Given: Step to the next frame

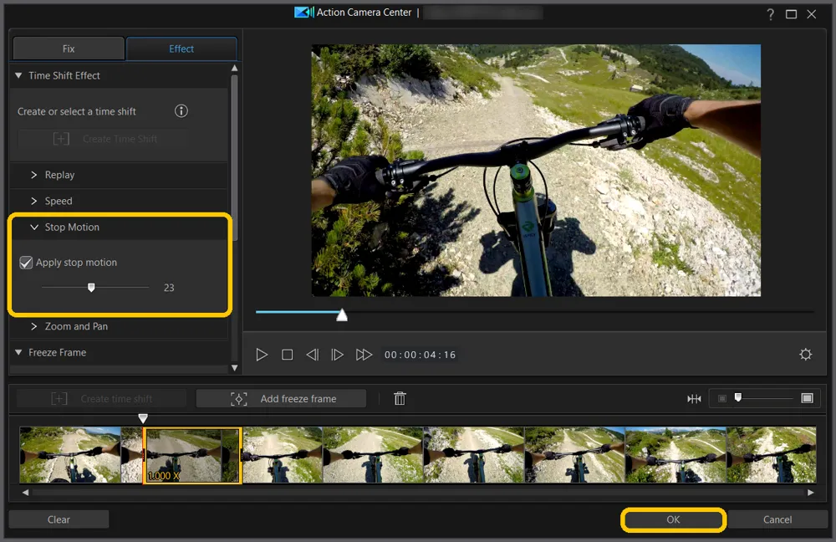Looking at the screenshot, I should (337, 355).
